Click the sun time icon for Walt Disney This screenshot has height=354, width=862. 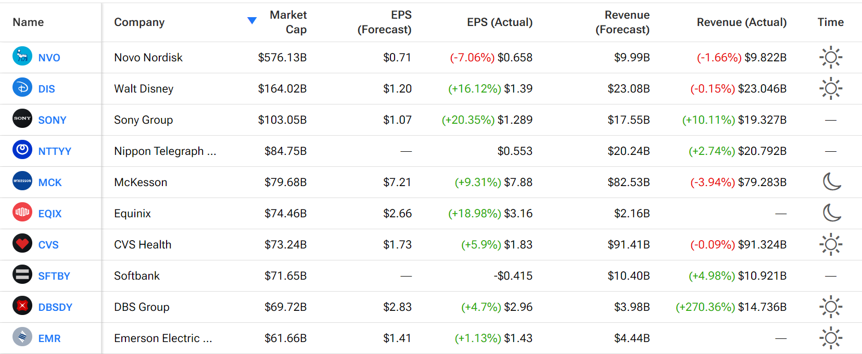coord(831,88)
